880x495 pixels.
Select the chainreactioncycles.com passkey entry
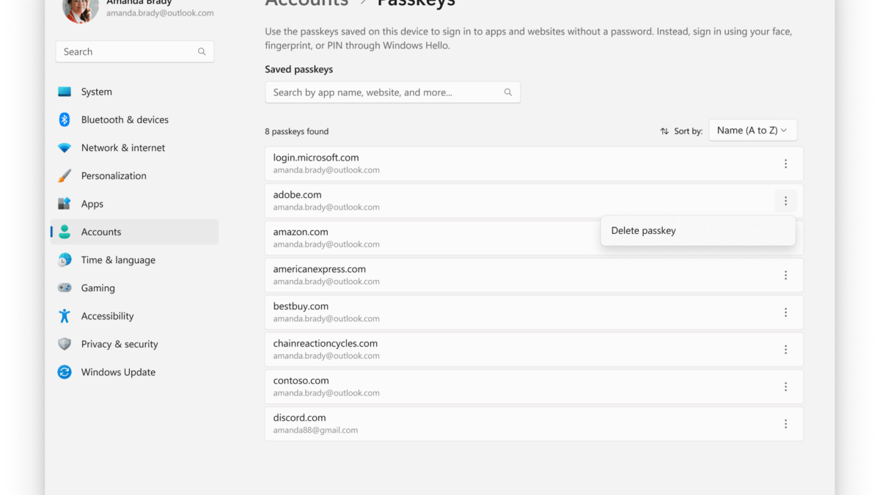click(534, 350)
